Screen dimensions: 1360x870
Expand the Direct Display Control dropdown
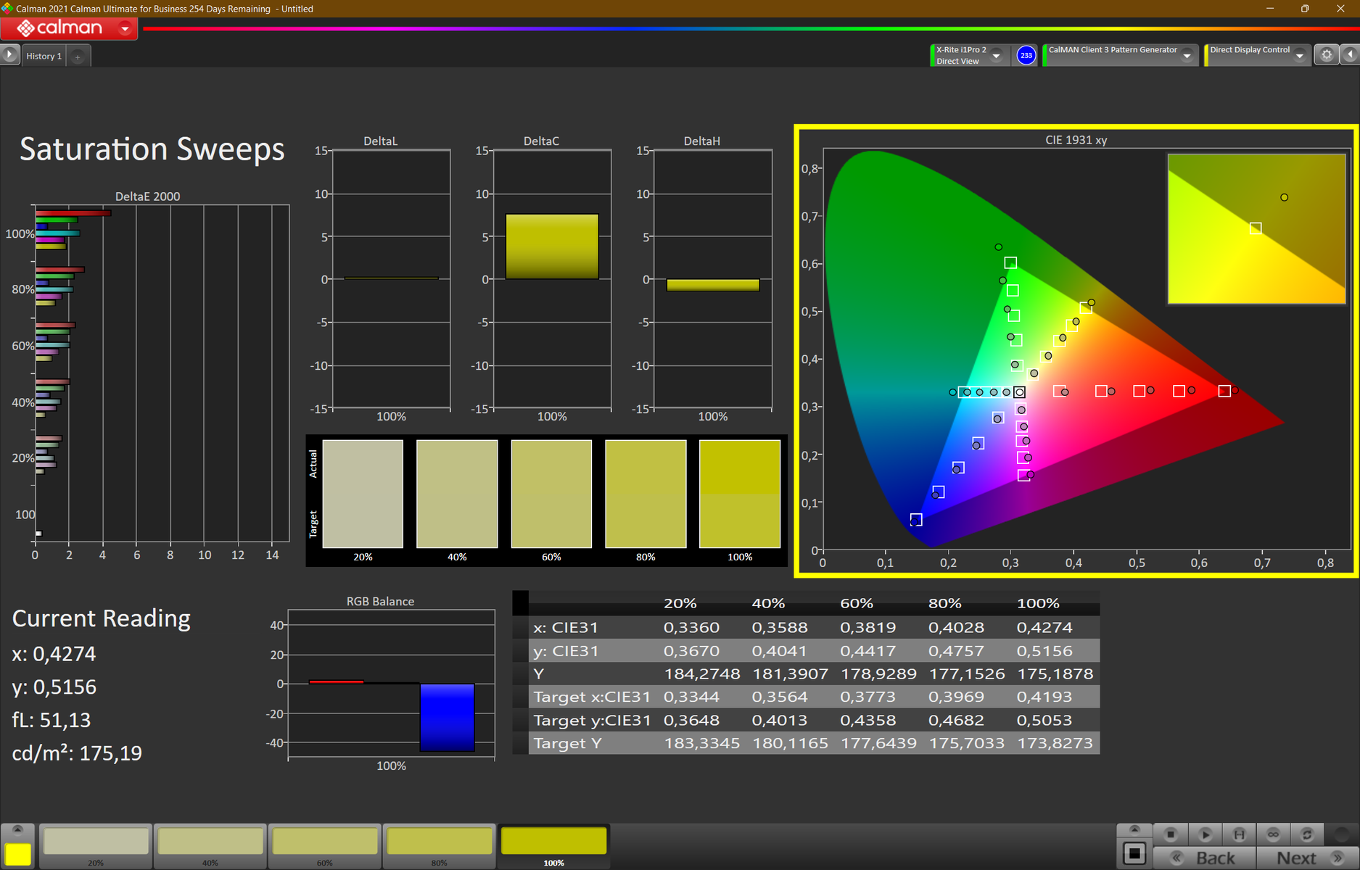pyautogui.click(x=1300, y=56)
